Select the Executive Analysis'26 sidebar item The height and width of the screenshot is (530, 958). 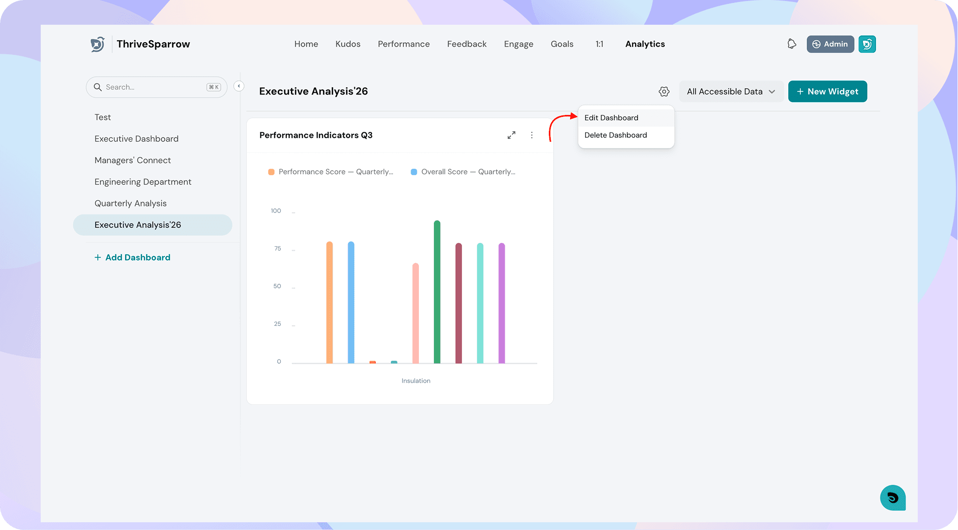[153, 225]
